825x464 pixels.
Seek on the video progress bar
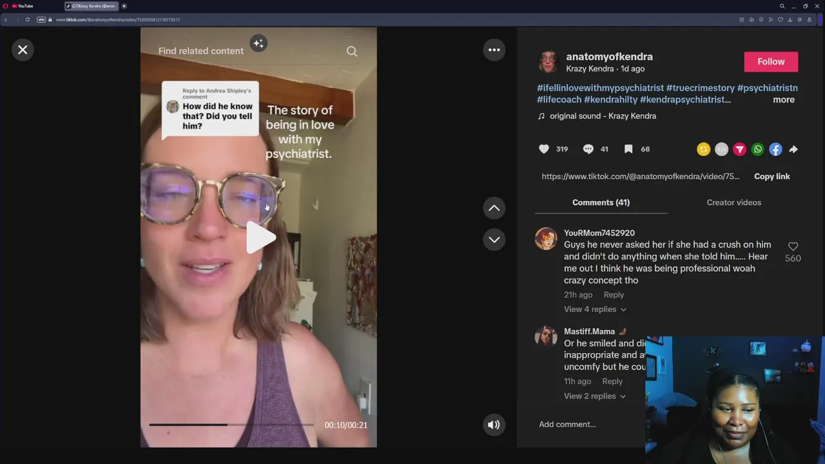click(231, 425)
